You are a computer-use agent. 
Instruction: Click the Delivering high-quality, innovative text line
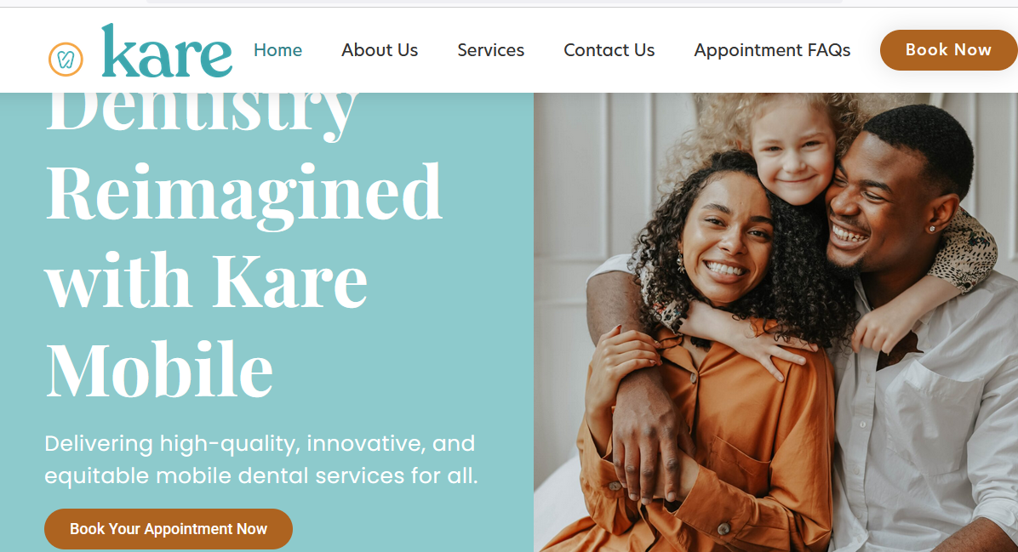260,444
